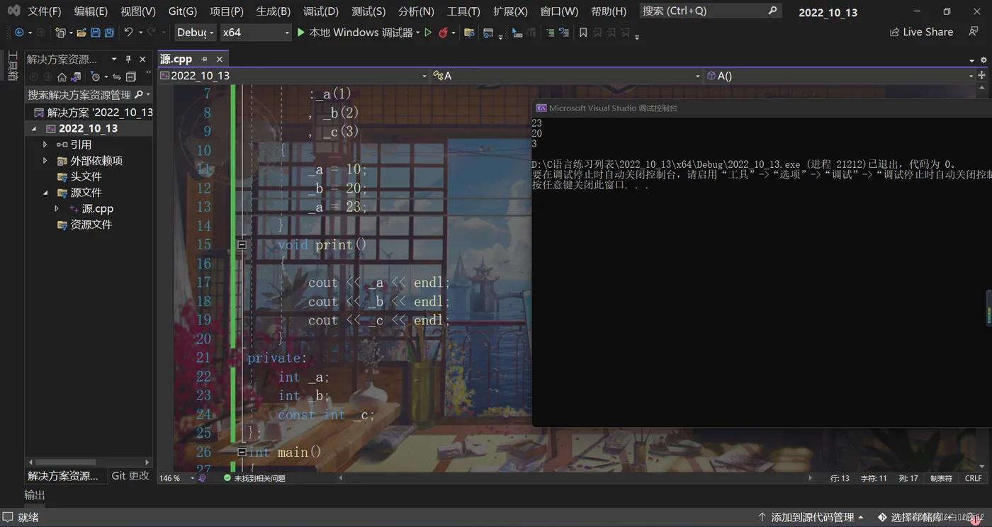
Task: Toggle bookmark on the current line
Action: (583, 33)
